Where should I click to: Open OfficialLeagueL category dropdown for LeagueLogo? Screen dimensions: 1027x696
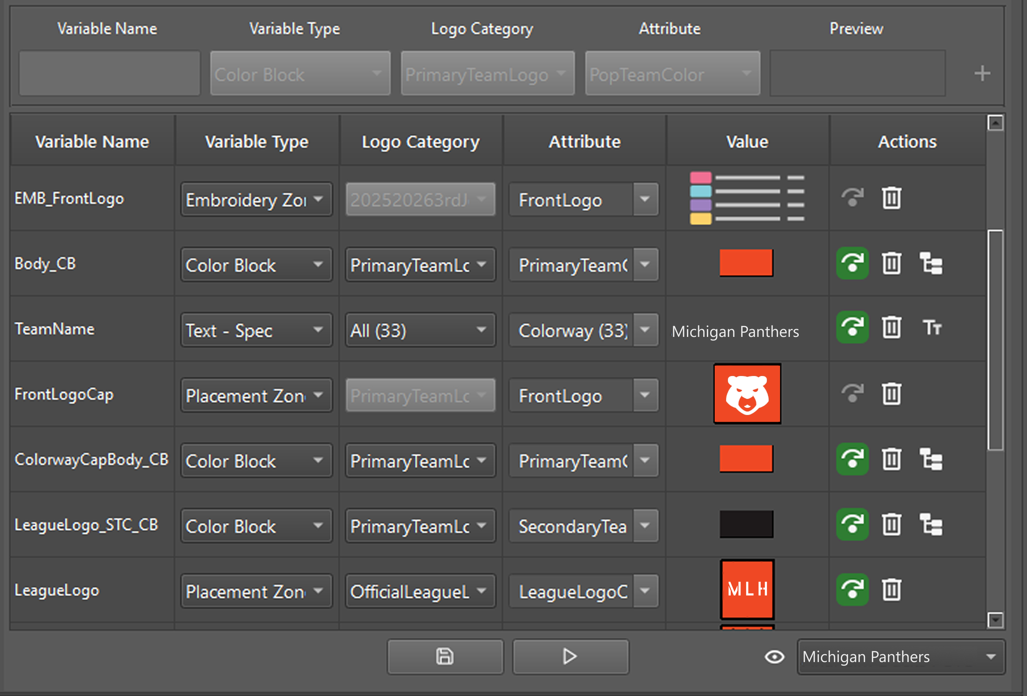[x=420, y=591]
